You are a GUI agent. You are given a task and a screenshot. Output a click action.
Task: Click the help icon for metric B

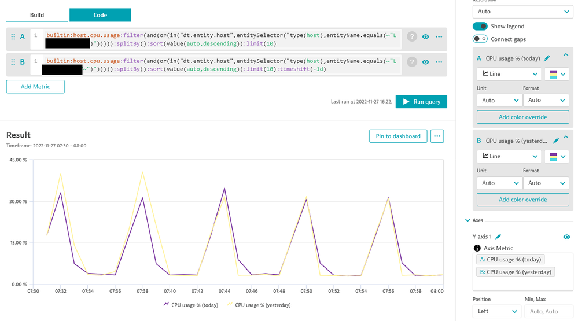[x=412, y=62]
